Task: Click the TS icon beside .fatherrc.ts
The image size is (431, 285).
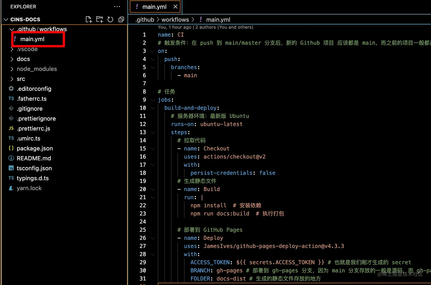Action: pos(11,99)
